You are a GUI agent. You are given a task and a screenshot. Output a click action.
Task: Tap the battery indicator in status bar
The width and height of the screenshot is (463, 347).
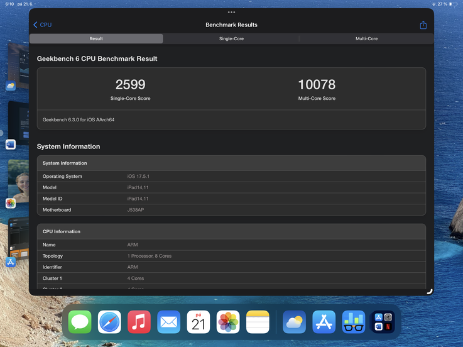tap(452, 4)
